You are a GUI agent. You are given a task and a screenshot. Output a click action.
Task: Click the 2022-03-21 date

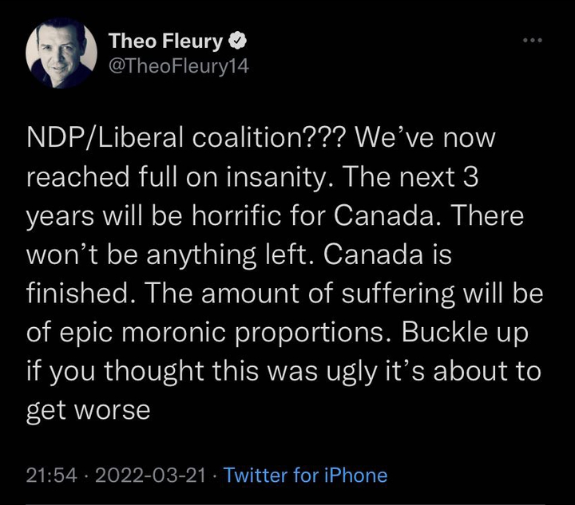(x=152, y=475)
